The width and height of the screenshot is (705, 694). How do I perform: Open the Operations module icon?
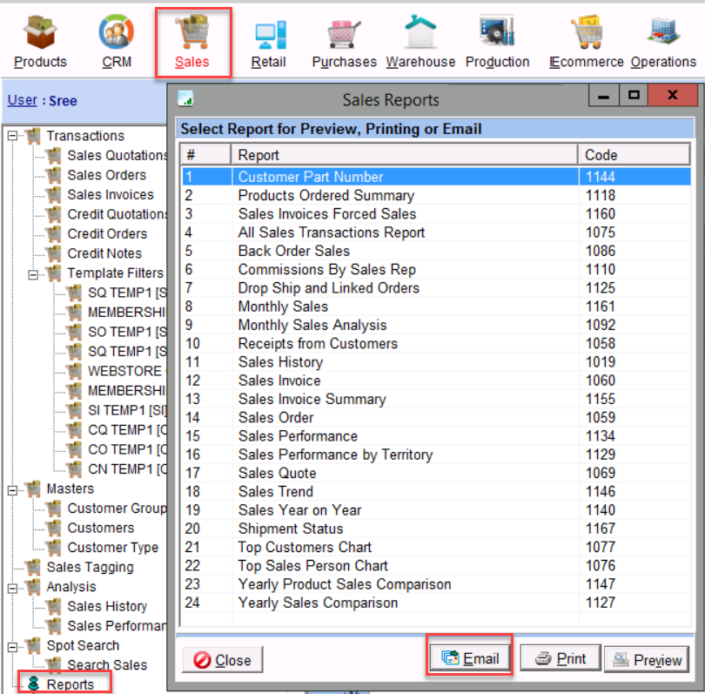(x=663, y=35)
